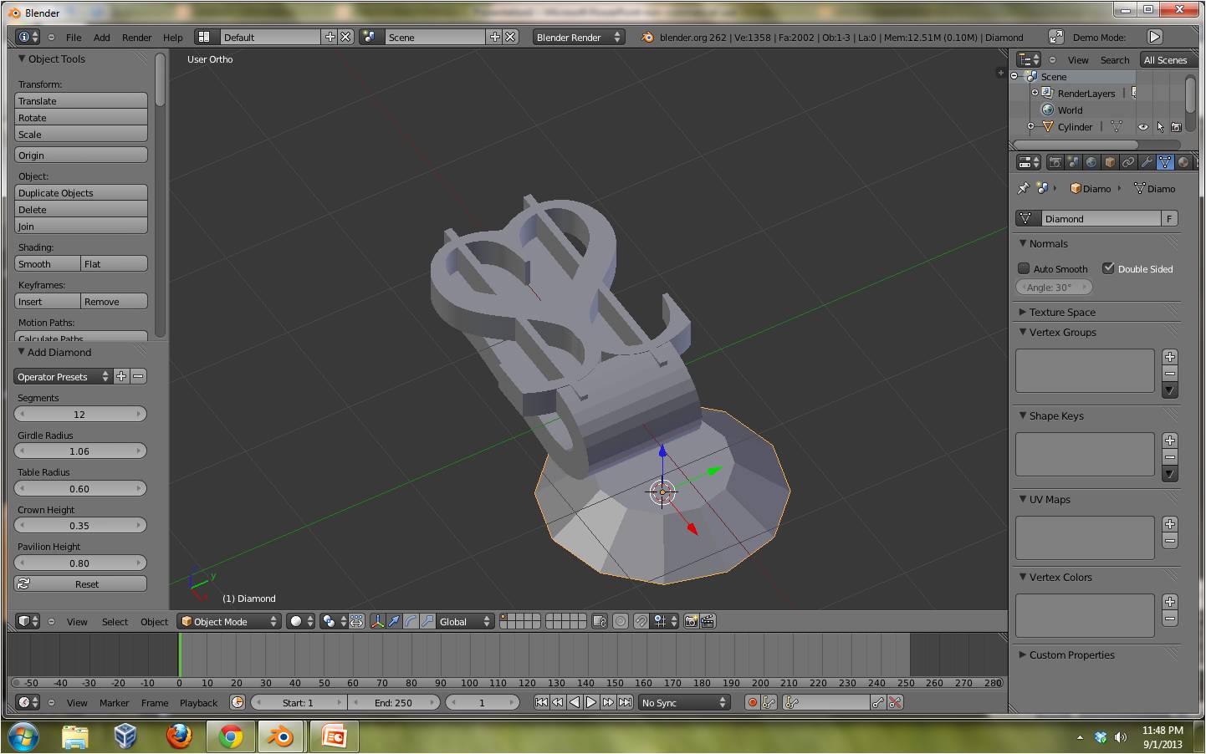Click the pin icon in properties header

(x=1023, y=188)
